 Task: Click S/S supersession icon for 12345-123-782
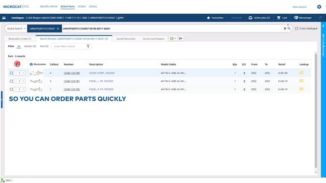244,89
